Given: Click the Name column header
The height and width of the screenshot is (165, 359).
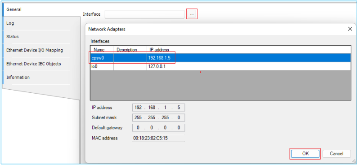Looking at the screenshot, I should 102,49.
